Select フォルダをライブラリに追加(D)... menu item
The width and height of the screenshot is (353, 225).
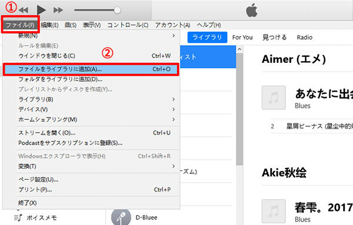point(91,79)
